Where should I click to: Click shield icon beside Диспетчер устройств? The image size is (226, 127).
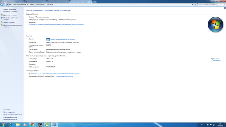pyautogui.click(x=2, y=15)
